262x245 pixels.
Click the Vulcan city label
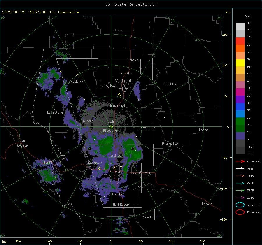[x=148, y=216]
